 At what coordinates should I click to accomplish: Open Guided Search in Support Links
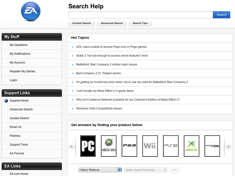click(19, 118)
